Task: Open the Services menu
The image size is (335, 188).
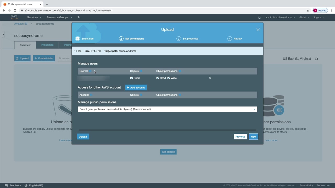Action: pyautogui.click(x=34, y=17)
